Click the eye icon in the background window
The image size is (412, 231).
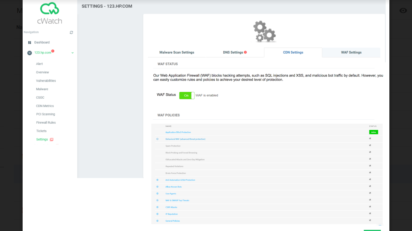click(403, 11)
